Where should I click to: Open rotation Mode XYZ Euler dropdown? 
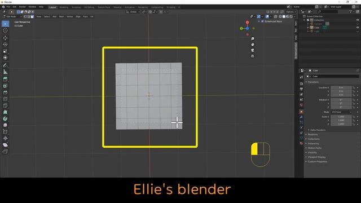click(341, 112)
